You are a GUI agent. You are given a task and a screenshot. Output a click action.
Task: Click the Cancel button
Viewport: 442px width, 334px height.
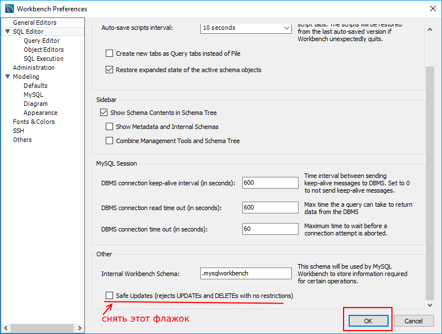pyautogui.click(x=413, y=320)
